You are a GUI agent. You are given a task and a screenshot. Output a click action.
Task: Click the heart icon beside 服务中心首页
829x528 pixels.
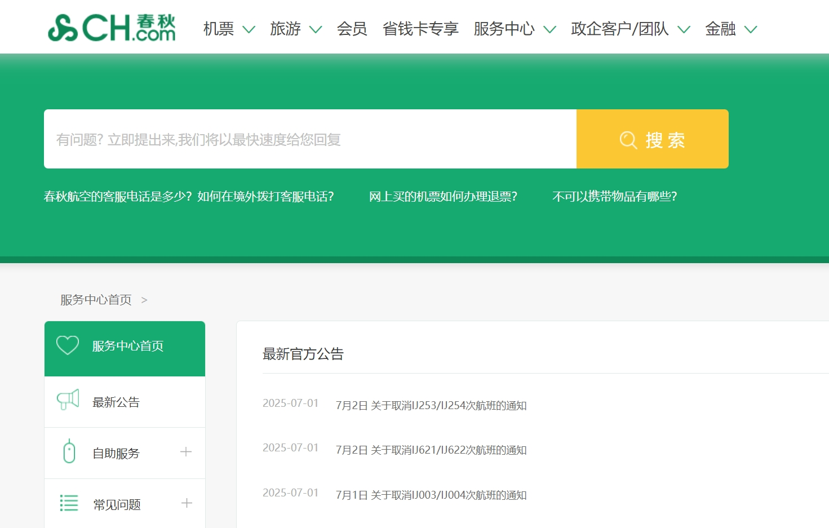[68, 345]
